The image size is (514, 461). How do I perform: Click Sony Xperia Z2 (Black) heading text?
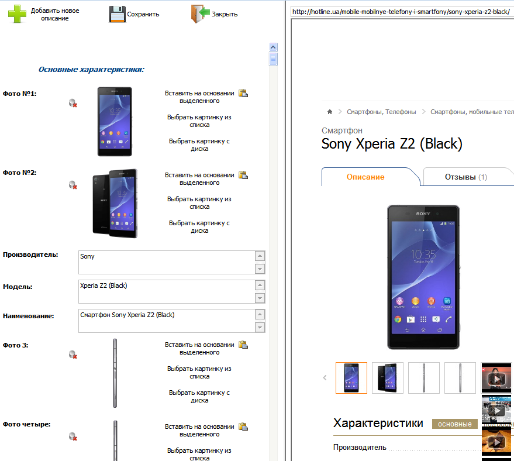coord(392,143)
